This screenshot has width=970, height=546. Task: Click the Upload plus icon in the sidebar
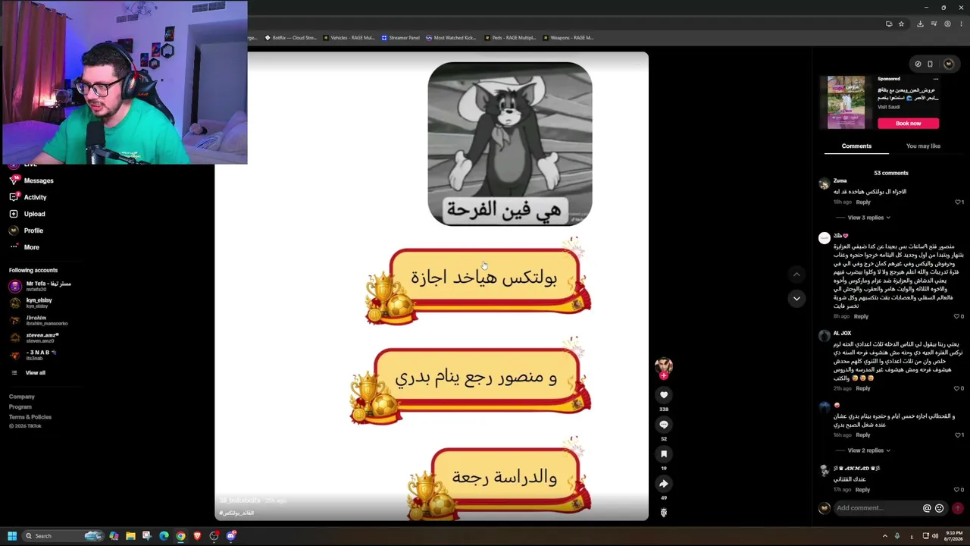tap(14, 214)
